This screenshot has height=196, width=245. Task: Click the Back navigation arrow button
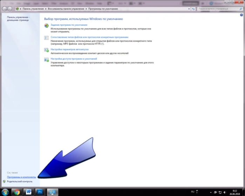coord(5,9)
